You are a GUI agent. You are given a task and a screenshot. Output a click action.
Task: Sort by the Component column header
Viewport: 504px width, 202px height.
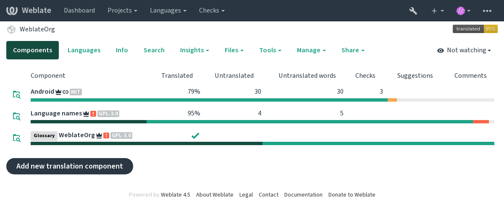(48, 76)
